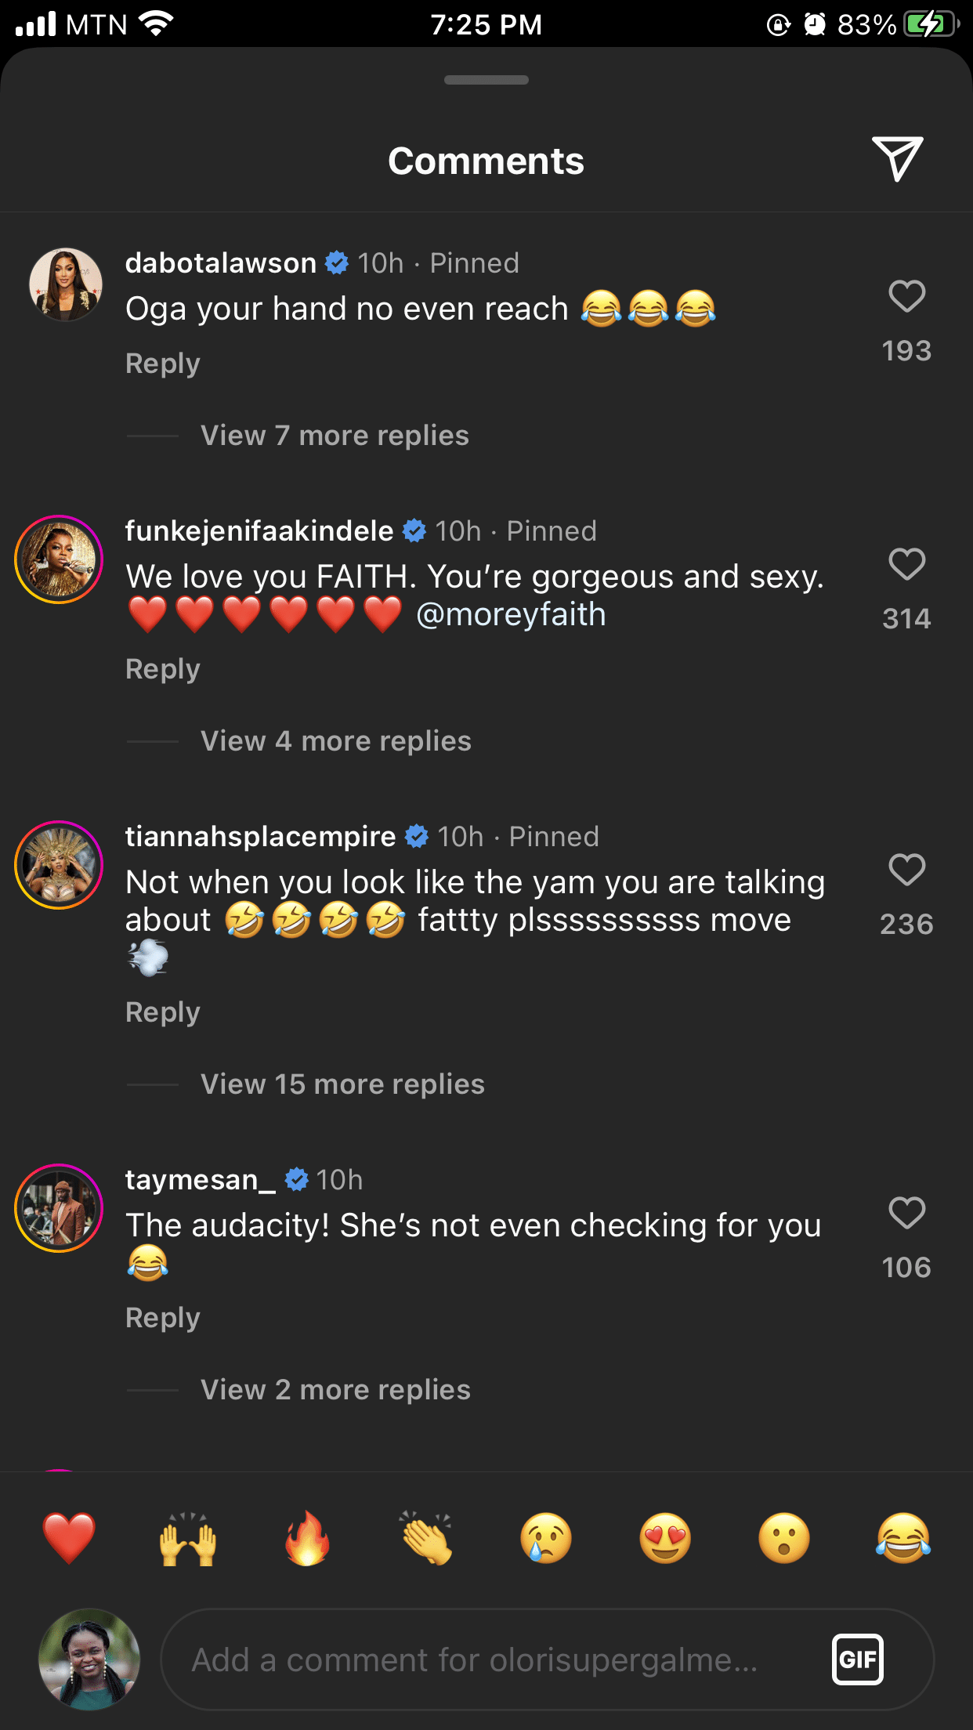973x1730 pixels.
Task: Send the crying face emoji reaction
Action: pyautogui.click(x=546, y=1538)
